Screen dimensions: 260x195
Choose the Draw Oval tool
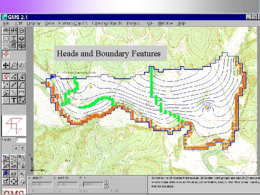point(6,100)
